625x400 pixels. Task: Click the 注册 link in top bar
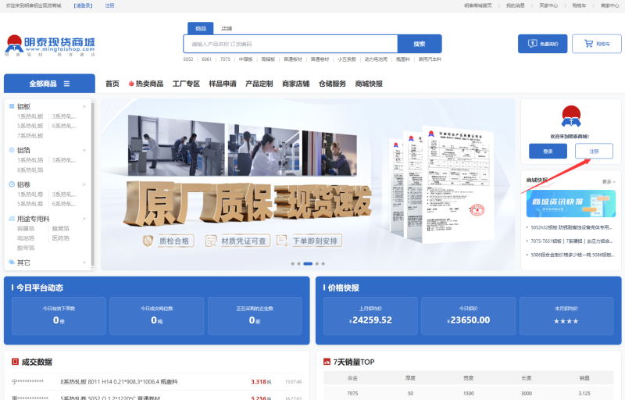(109, 5)
